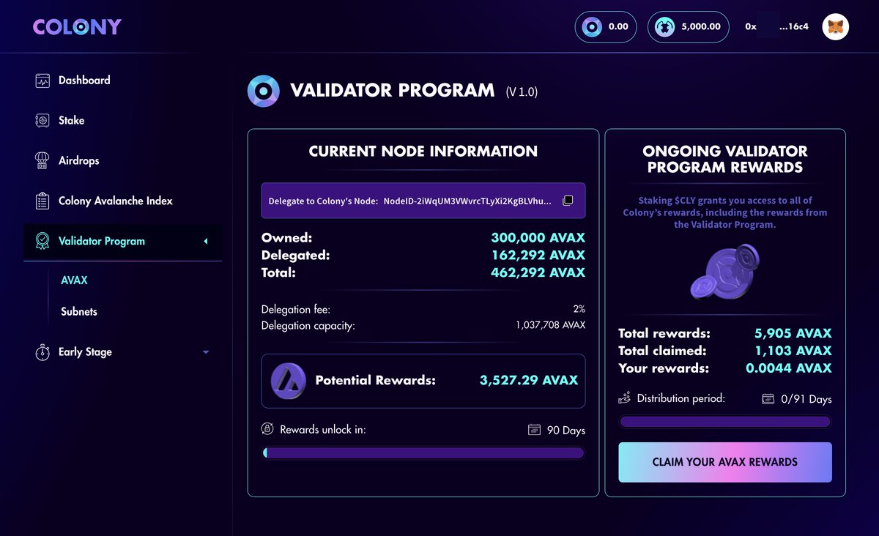The image size is (879, 536).
Task: Click the Delegated 162,292 AVAX value
Action: (x=538, y=256)
